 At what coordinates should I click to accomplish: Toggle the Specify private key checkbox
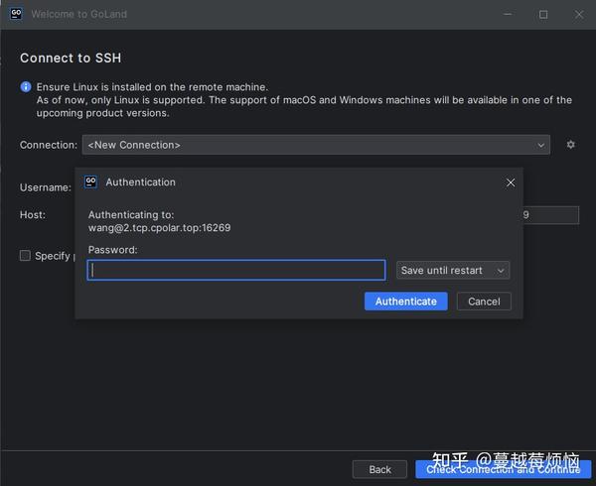click(x=26, y=256)
